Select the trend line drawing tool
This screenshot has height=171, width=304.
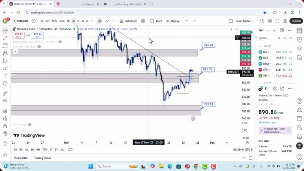5,38
